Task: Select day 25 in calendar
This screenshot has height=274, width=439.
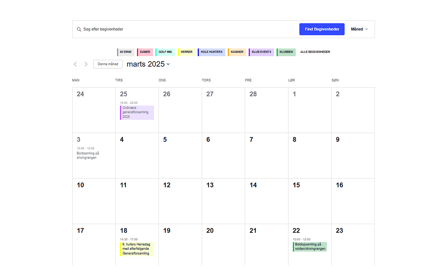Action: click(123, 94)
